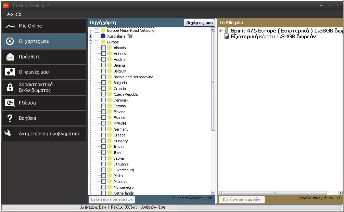
Task: Open the Γλώσσα section
Action: (44, 103)
